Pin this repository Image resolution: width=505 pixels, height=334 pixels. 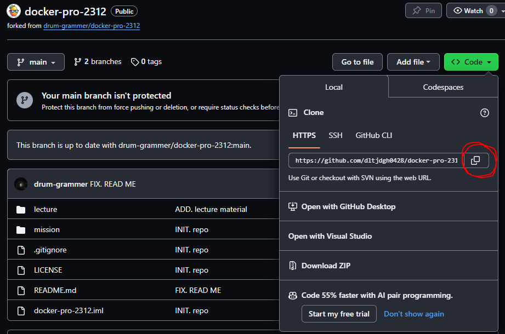pyautogui.click(x=423, y=11)
